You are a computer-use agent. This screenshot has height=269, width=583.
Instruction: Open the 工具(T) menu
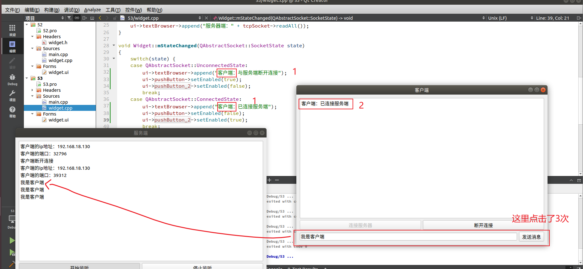[x=113, y=10]
